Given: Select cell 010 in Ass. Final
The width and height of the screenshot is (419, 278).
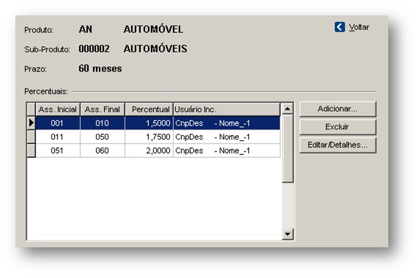Looking at the screenshot, I should 103,123.
